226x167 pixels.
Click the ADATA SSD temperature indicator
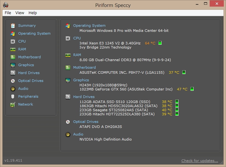point(177,101)
